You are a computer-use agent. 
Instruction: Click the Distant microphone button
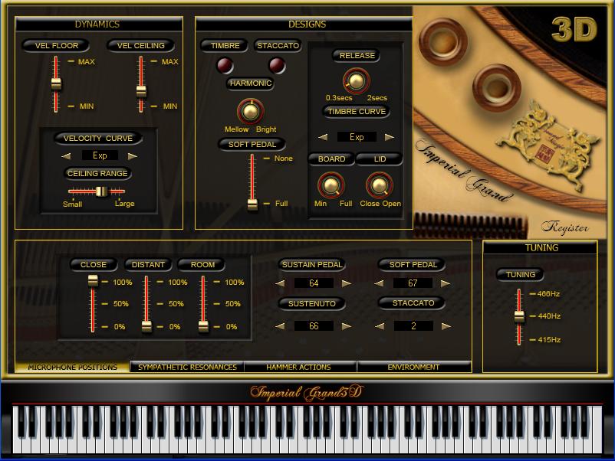click(148, 264)
